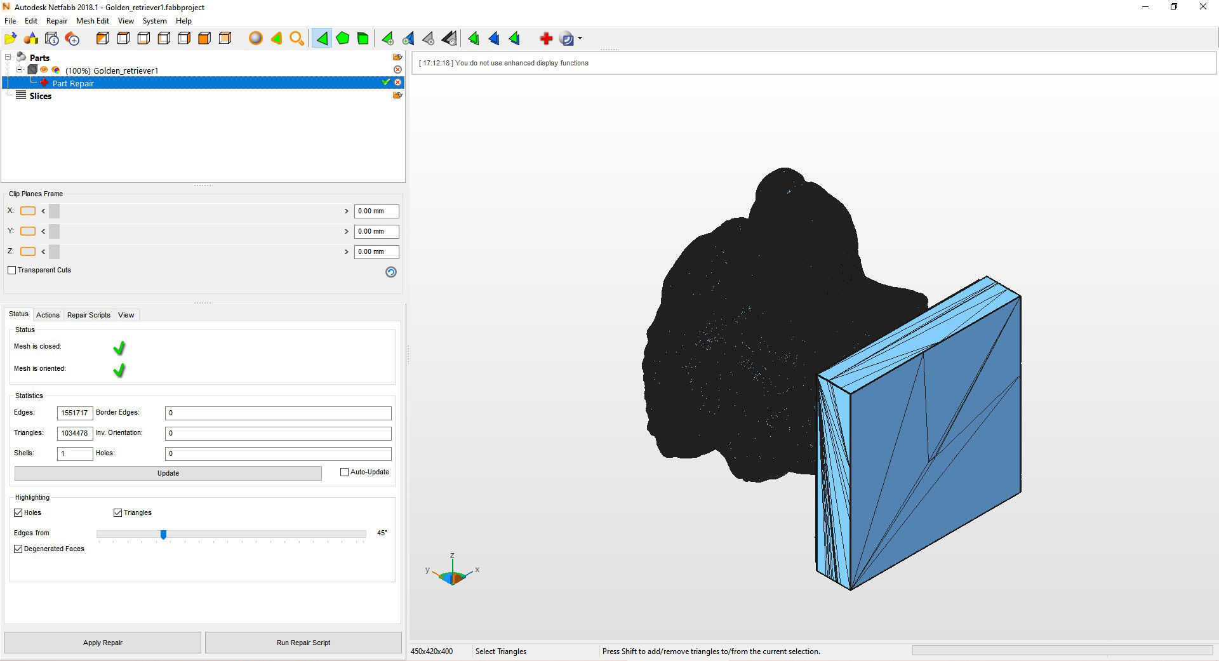The width and height of the screenshot is (1219, 661).
Task: Click the Z clip plane decrease arrow
Action: tap(43, 251)
